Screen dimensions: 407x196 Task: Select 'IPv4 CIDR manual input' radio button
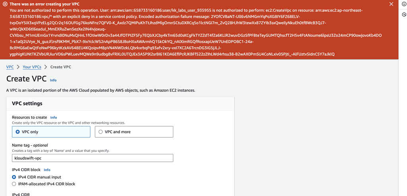14,177
